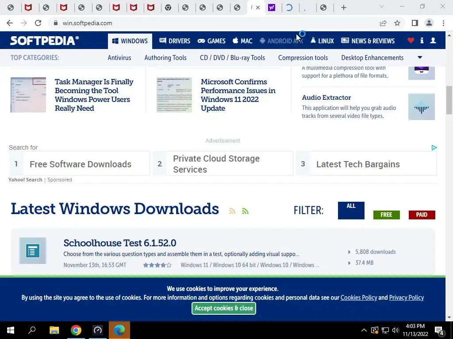Click the address bar URL
This screenshot has height=339, width=453.
[x=87, y=23]
